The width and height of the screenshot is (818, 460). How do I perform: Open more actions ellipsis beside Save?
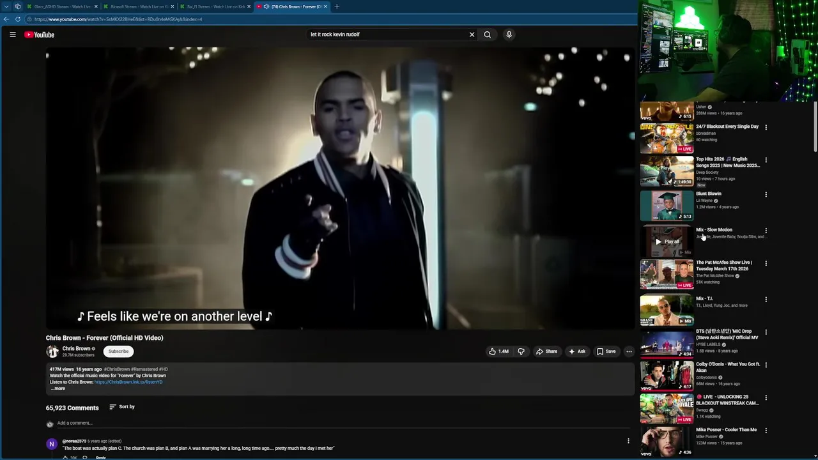point(629,351)
